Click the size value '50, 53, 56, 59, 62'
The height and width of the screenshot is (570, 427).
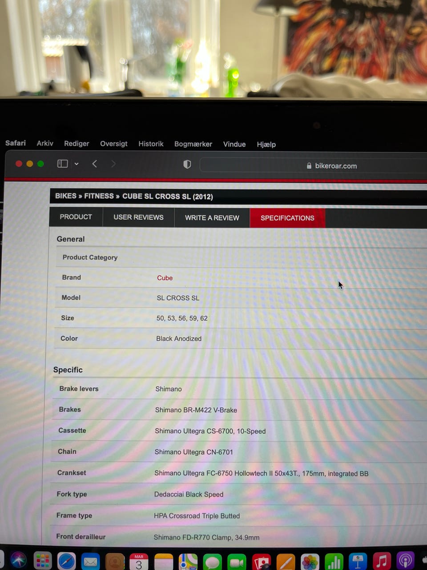(182, 318)
